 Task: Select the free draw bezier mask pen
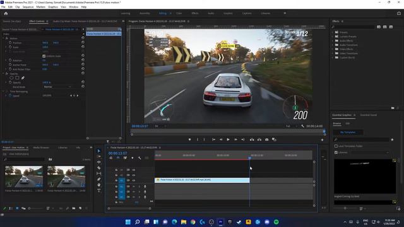23,78
